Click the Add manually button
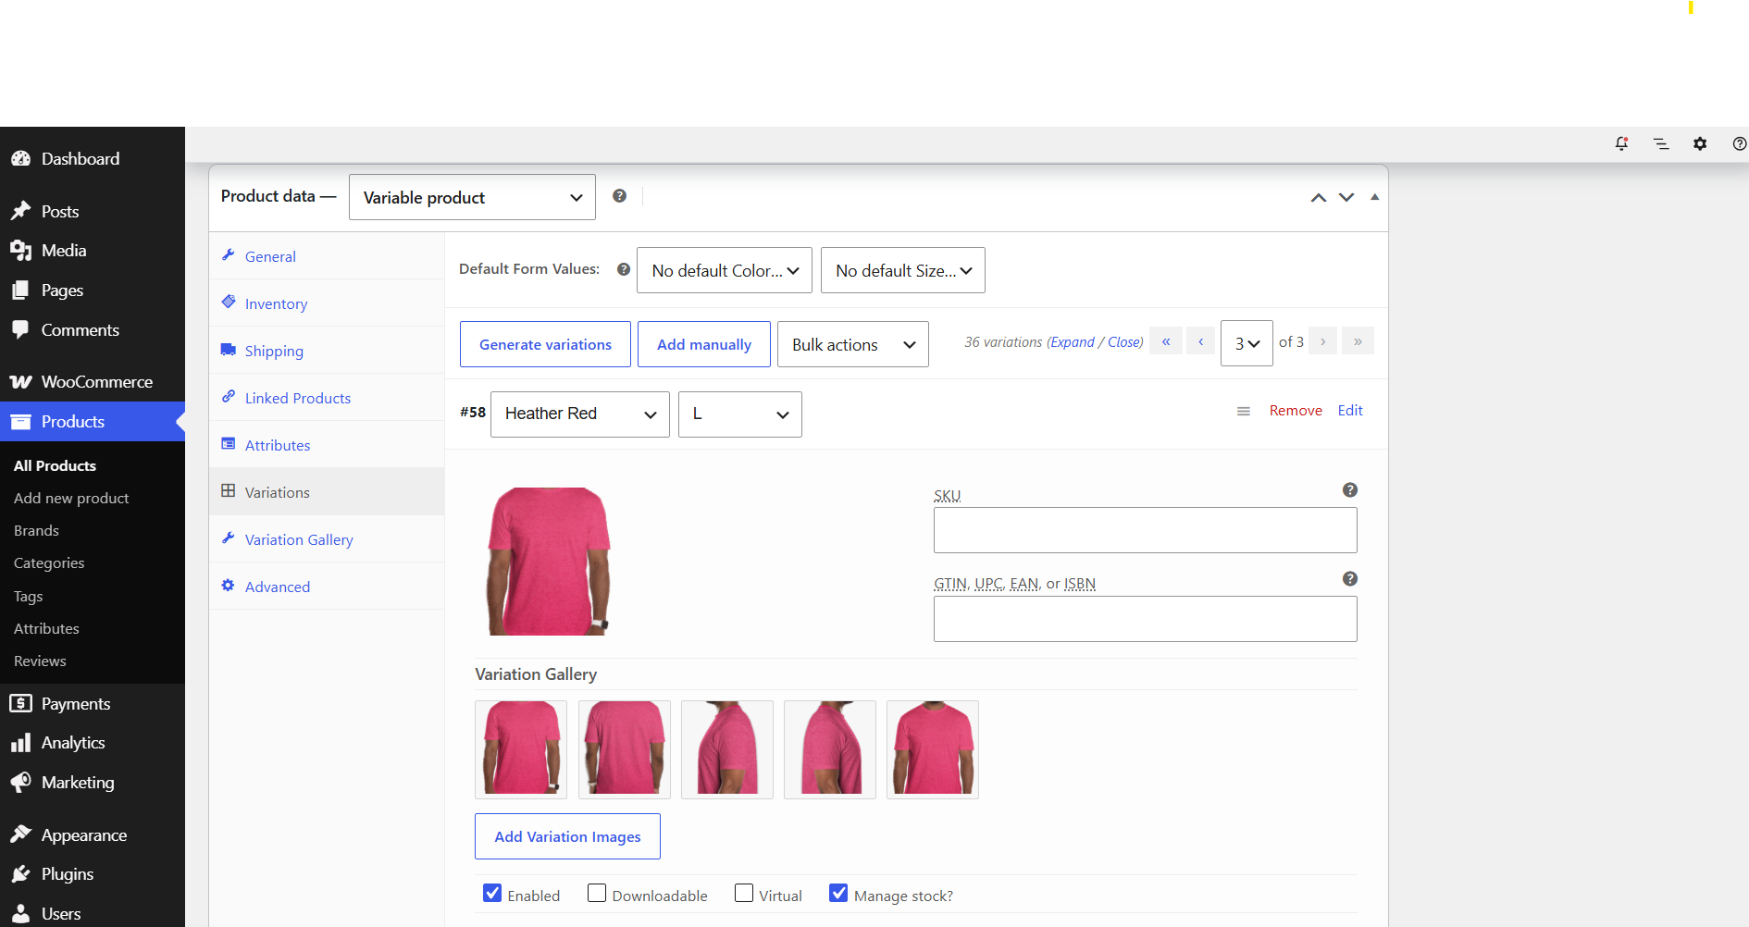 [x=704, y=344]
